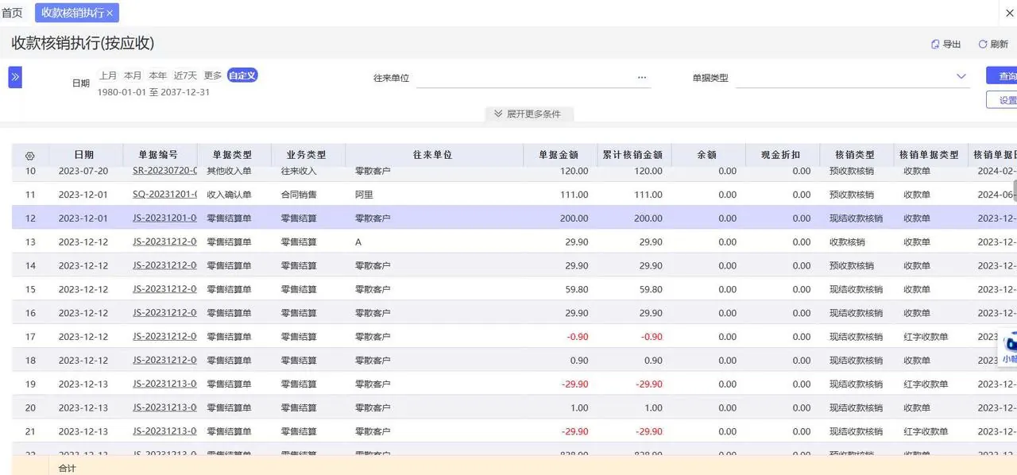This screenshot has height=475, width=1017.
Task: Select the 近7天 date filter
Action: (185, 75)
